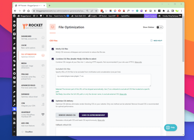Click the File Optimization layers icon in sidebar
Image resolution: width=194 pixels, height=140 pixels.
pyautogui.click(x=43, y=55)
